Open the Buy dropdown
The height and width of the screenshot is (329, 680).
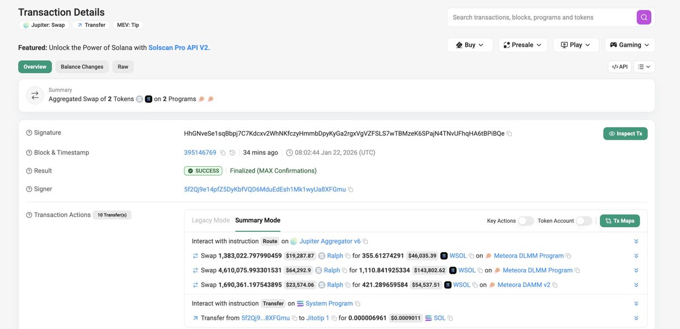pos(470,45)
